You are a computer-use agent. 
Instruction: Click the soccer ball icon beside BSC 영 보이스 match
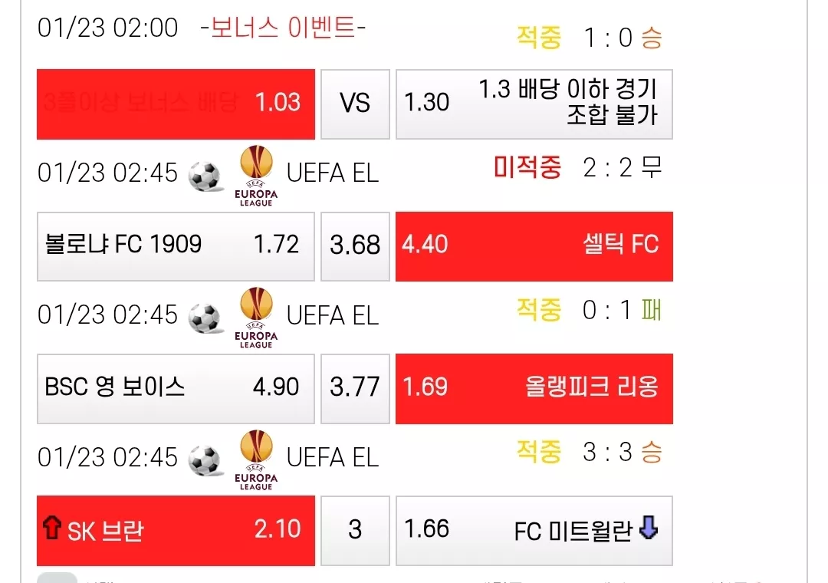[205, 318]
